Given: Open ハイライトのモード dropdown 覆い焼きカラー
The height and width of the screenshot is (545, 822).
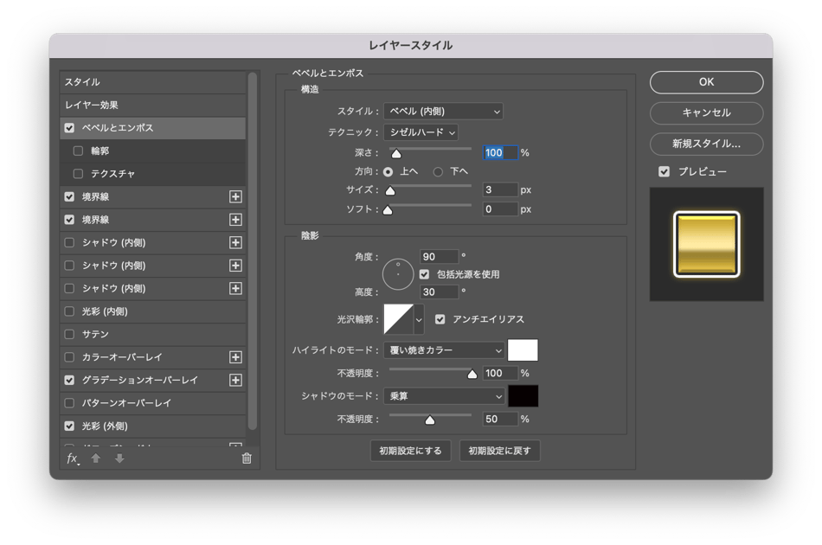Looking at the screenshot, I should [443, 350].
